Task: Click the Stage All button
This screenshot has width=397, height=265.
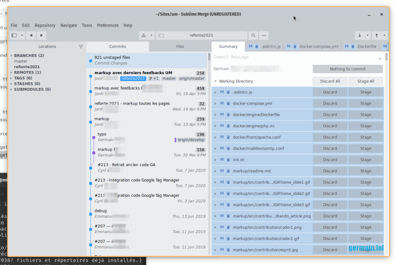Action: (x=365, y=81)
